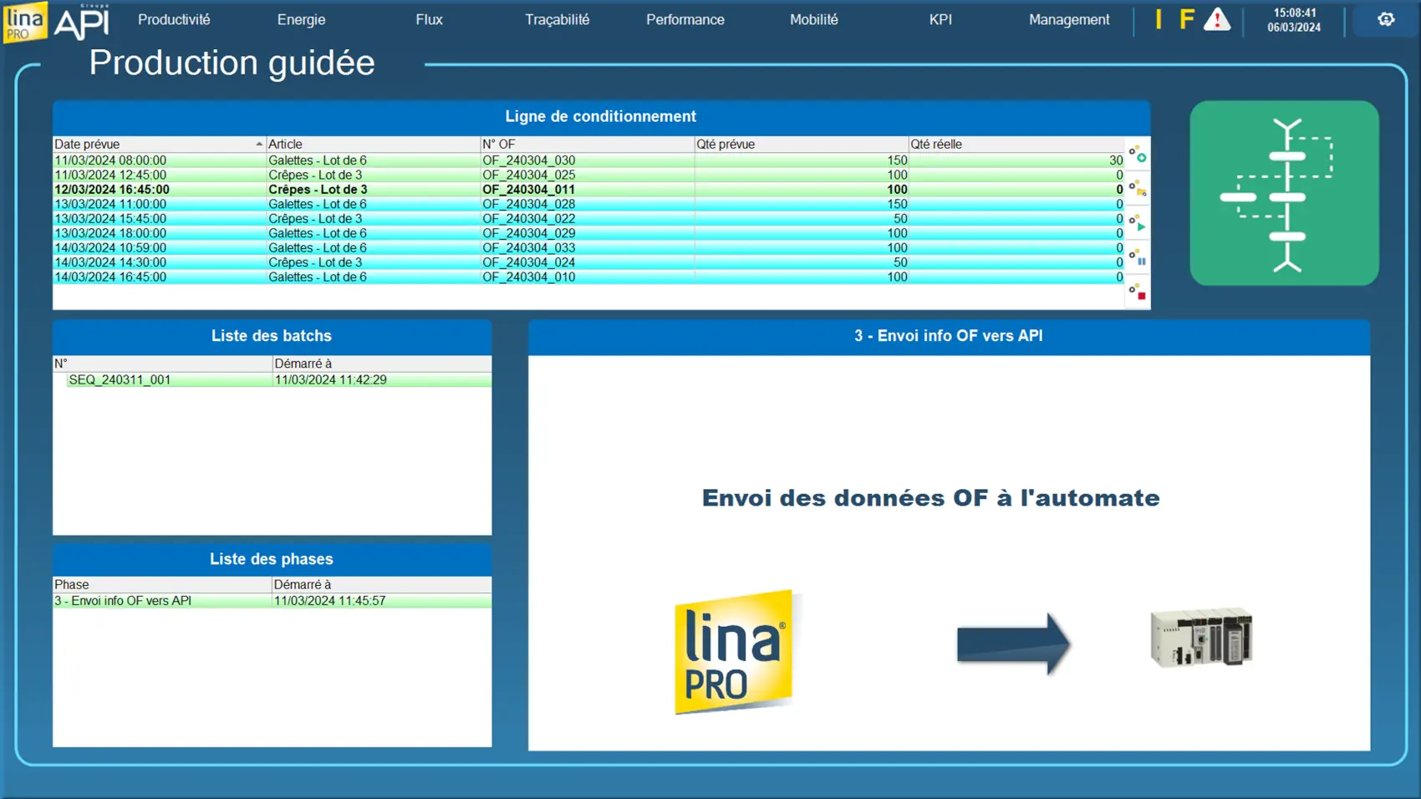Open the Productivité menu
The height and width of the screenshot is (799, 1421).
174,19
